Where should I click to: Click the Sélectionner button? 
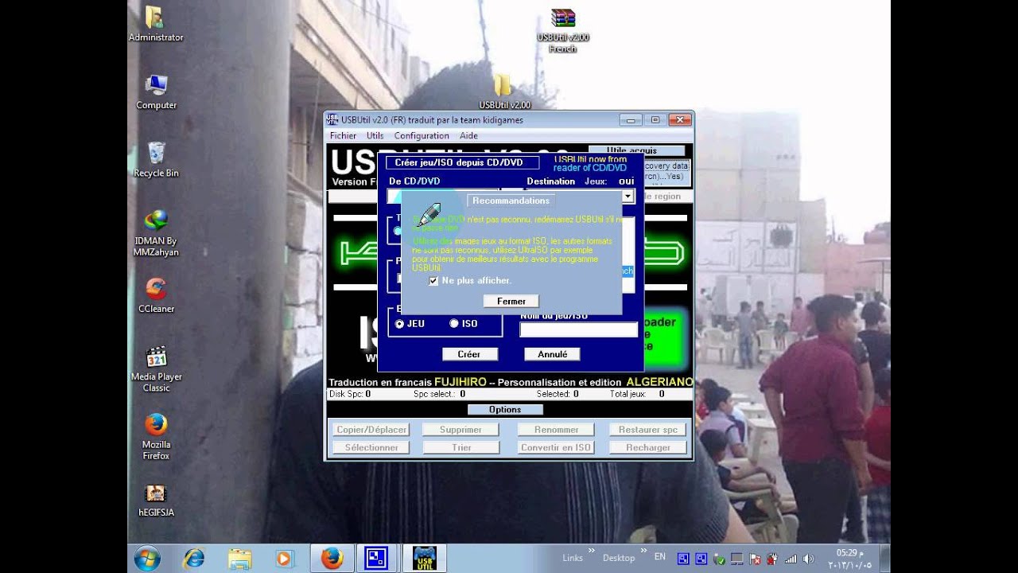point(371,447)
